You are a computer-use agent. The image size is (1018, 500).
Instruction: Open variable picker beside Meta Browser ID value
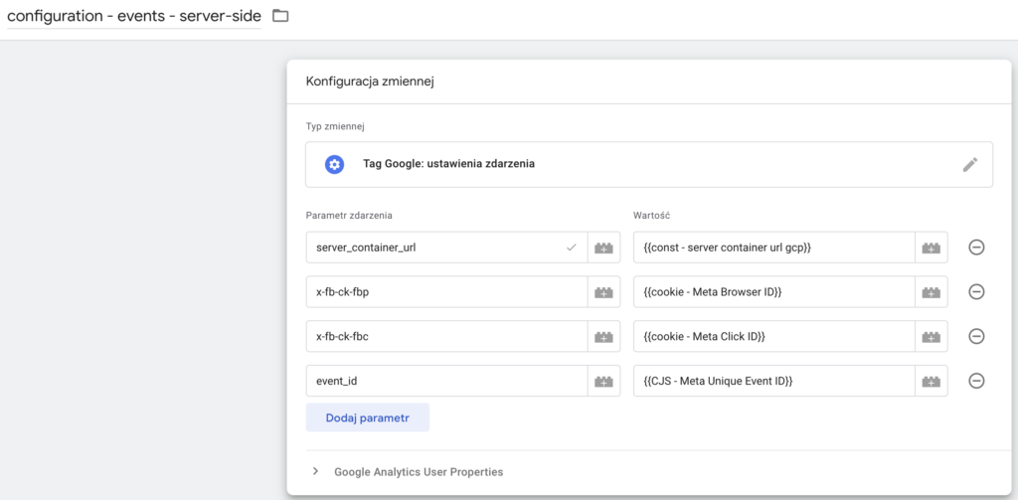click(x=931, y=292)
